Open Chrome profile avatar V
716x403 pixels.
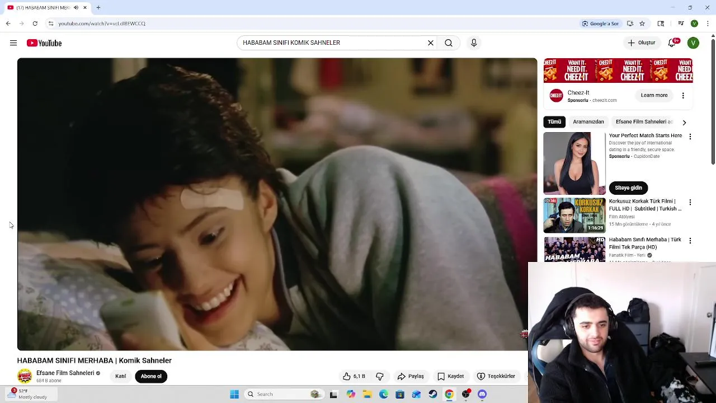694,24
